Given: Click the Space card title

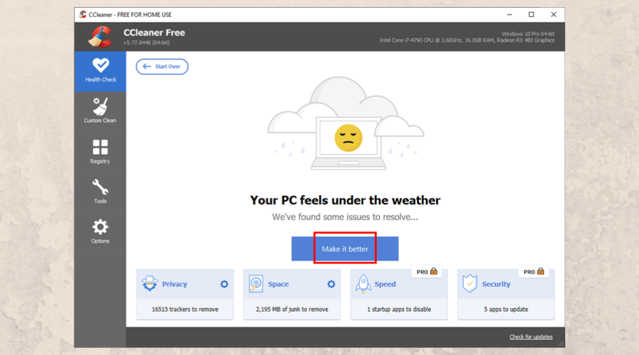Looking at the screenshot, I should 278,284.
